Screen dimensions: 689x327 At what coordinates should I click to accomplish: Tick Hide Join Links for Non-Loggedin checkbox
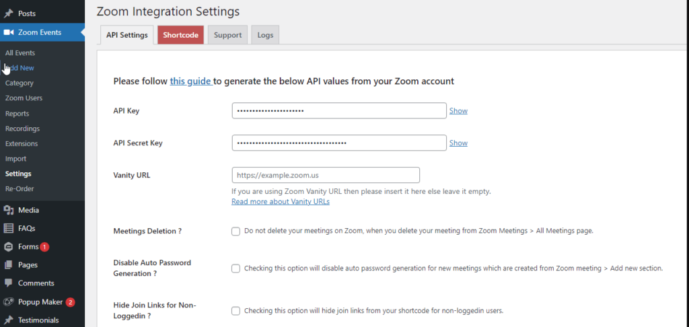pyautogui.click(x=236, y=311)
